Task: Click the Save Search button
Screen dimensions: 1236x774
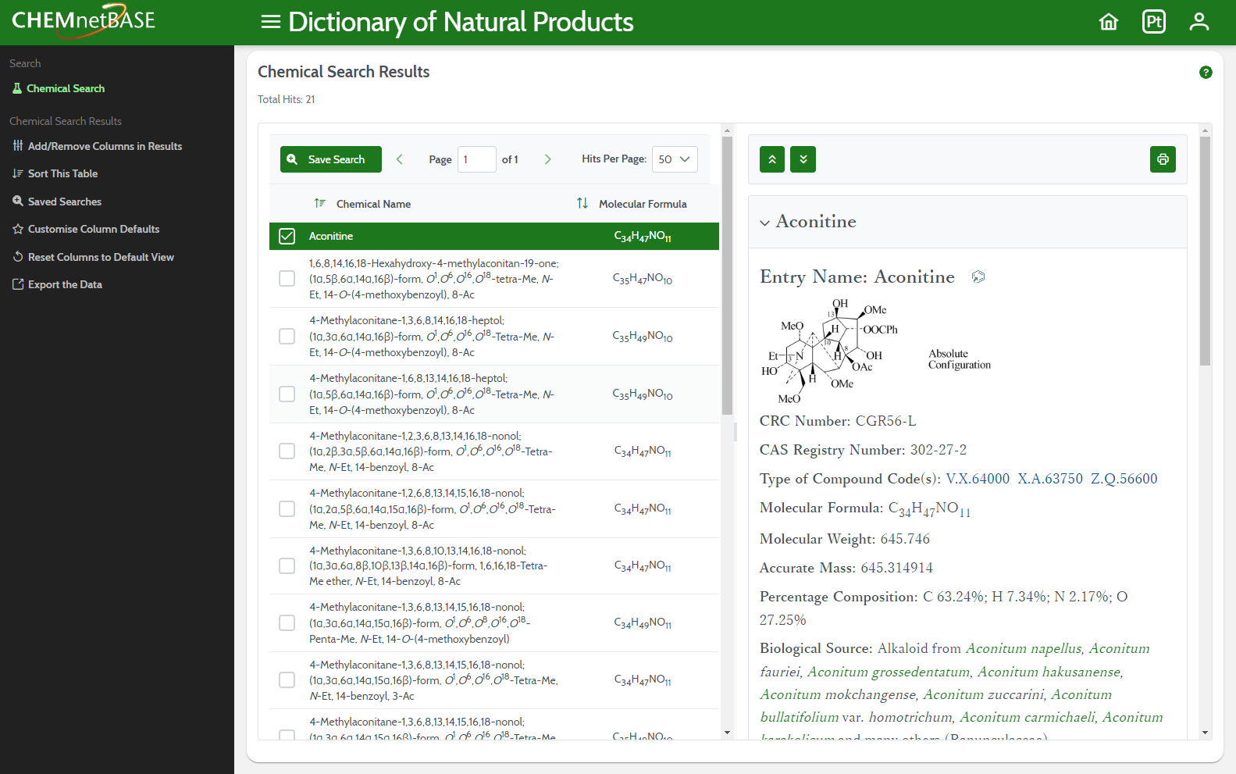Action: pos(331,159)
